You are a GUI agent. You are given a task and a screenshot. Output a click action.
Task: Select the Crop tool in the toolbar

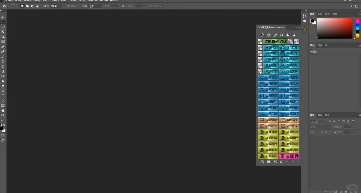(3, 37)
